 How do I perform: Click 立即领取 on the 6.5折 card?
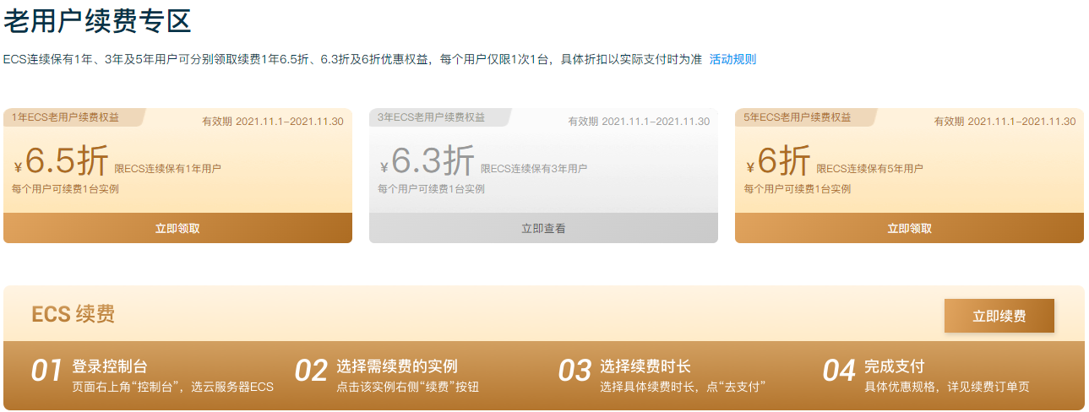coord(177,228)
